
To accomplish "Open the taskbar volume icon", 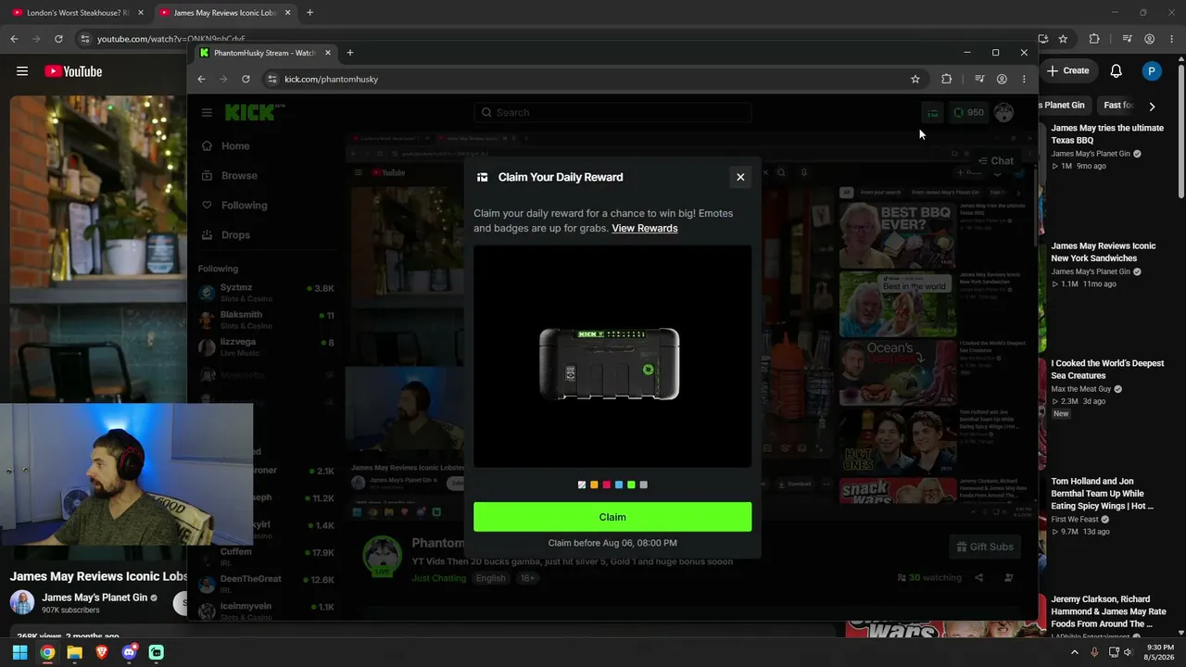I will click(1128, 652).
